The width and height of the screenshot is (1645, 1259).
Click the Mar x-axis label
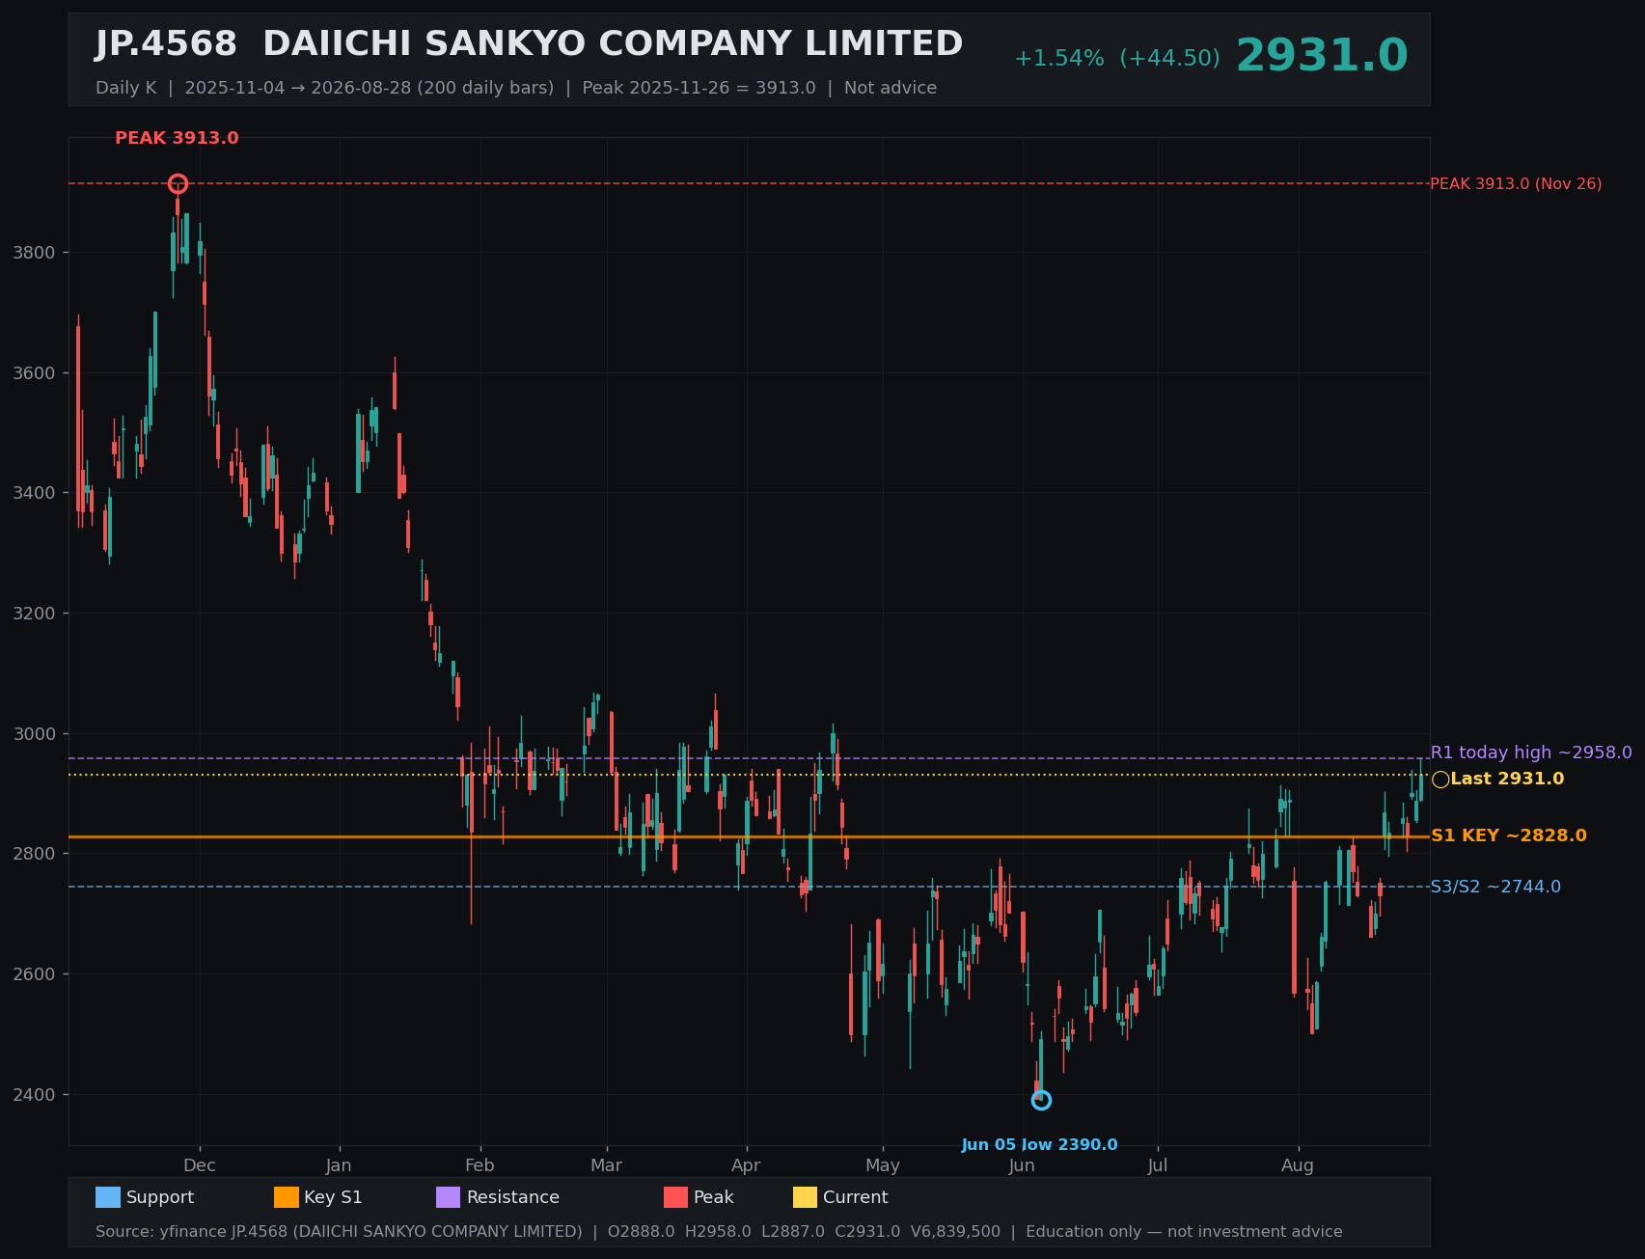606,1165
